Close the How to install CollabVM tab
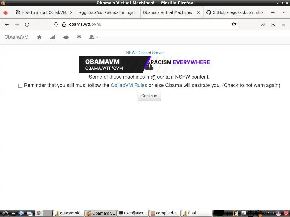 pos(71,12)
